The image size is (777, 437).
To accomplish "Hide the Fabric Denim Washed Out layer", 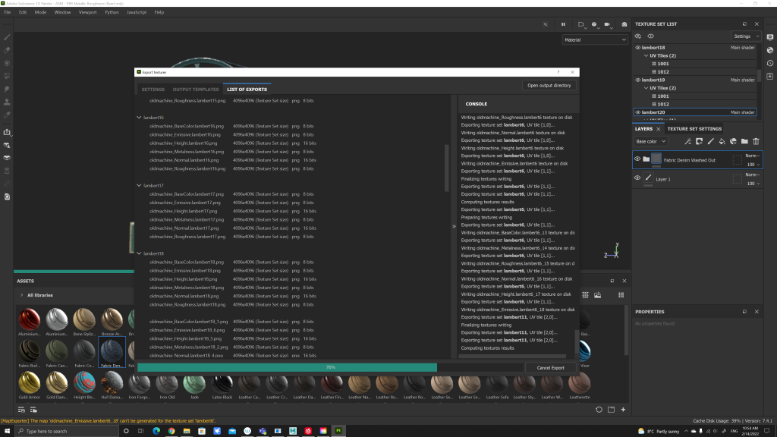I will 637,159.
